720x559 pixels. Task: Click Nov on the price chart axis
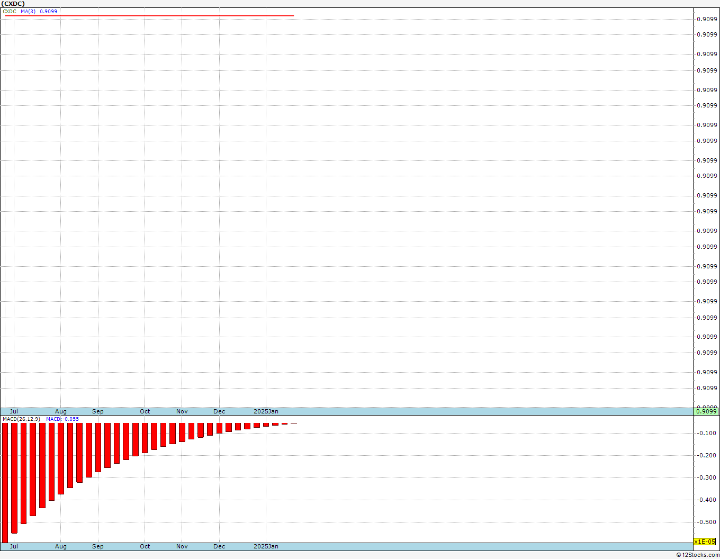[182, 411]
